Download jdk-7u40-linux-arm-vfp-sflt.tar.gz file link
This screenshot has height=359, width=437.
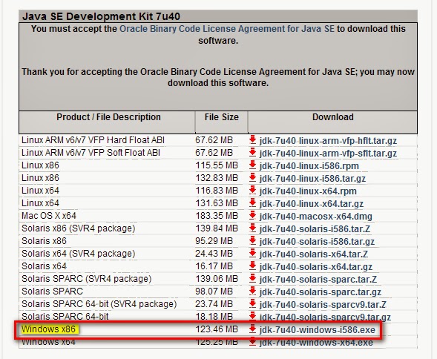[328, 154]
